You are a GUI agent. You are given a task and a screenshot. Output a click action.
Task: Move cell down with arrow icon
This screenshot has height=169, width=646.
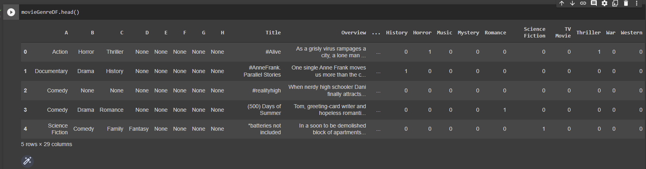pos(572,3)
